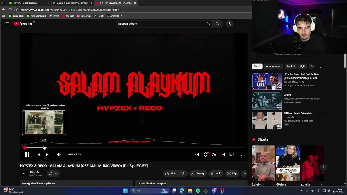Dislike the video thumbs-down

[x=183, y=174]
